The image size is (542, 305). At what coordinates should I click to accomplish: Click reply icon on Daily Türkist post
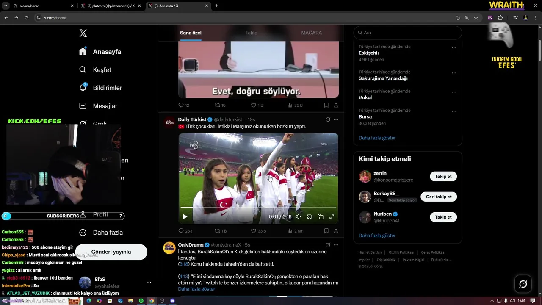coord(181,231)
